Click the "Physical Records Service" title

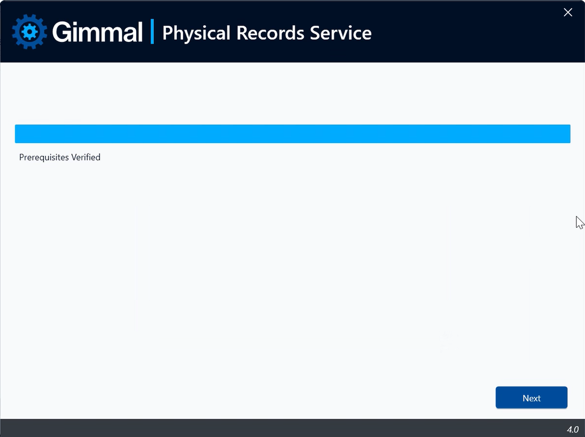click(x=267, y=33)
